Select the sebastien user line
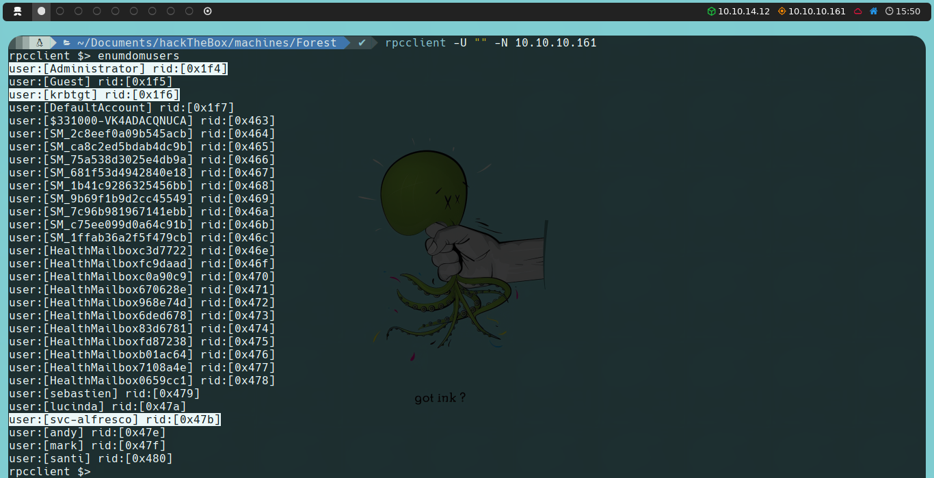 coord(105,393)
